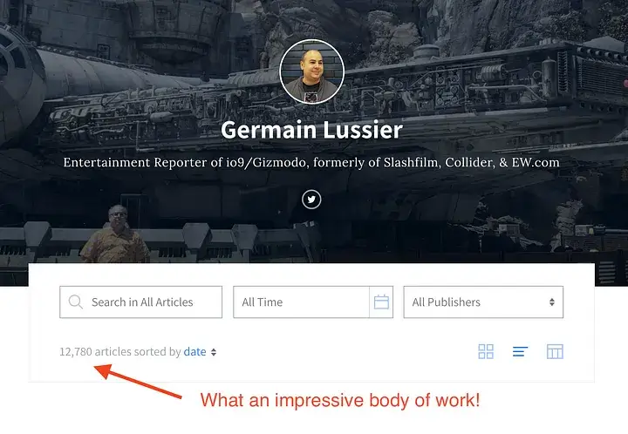Click the 12,780 articles count text
Screen dimensions: 628x434
click(x=120, y=351)
